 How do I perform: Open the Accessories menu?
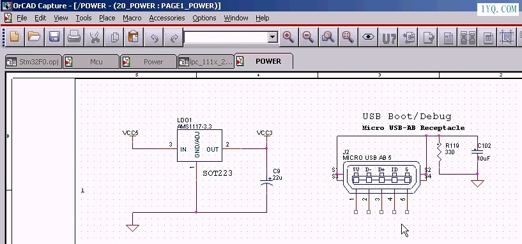pyautogui.click(x=167, y=18)
